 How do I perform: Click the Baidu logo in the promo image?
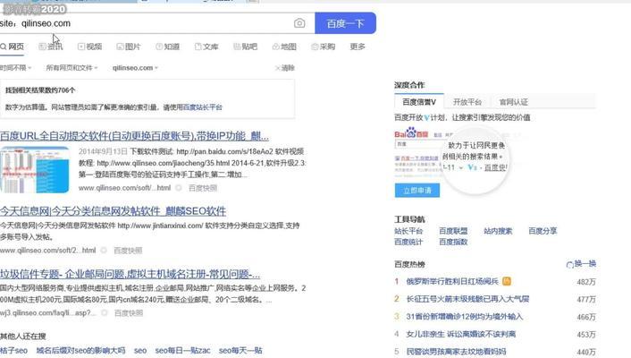coord(411,133)
